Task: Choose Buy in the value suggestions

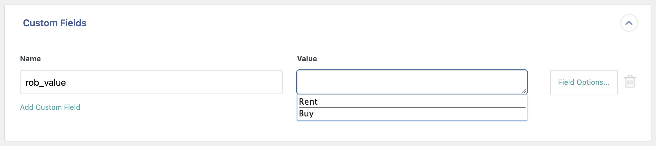Action: click(412, 114)
